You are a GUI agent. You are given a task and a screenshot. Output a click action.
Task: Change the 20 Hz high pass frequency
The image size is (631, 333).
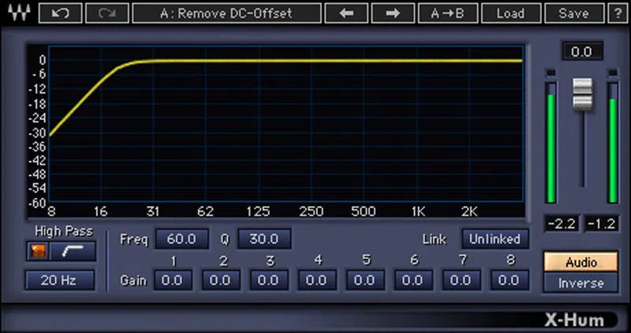point(59,280)
